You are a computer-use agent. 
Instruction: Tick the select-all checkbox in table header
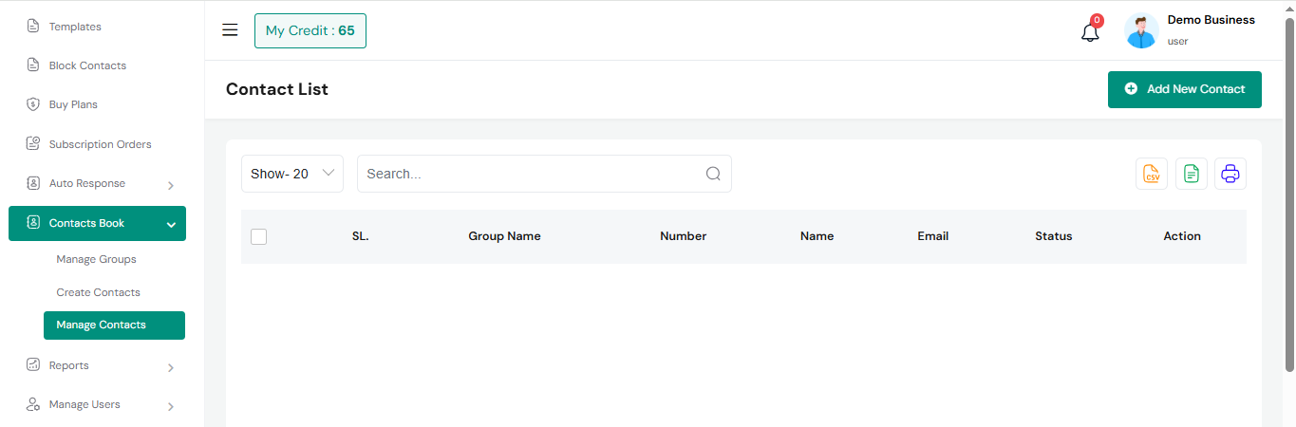(x=259, y=236)
